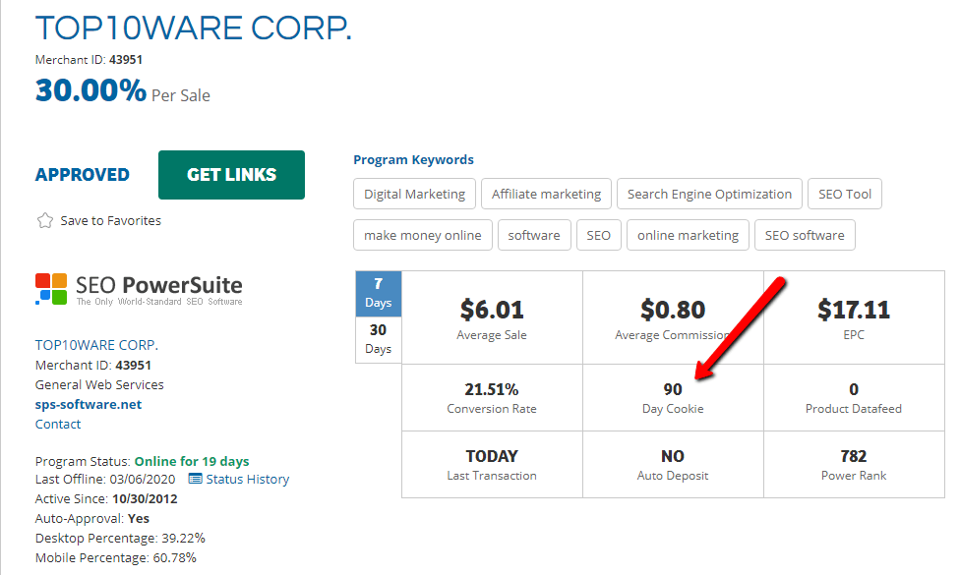
Task: Click the SEO PowerSuite logo
Action: pos(139,289)
